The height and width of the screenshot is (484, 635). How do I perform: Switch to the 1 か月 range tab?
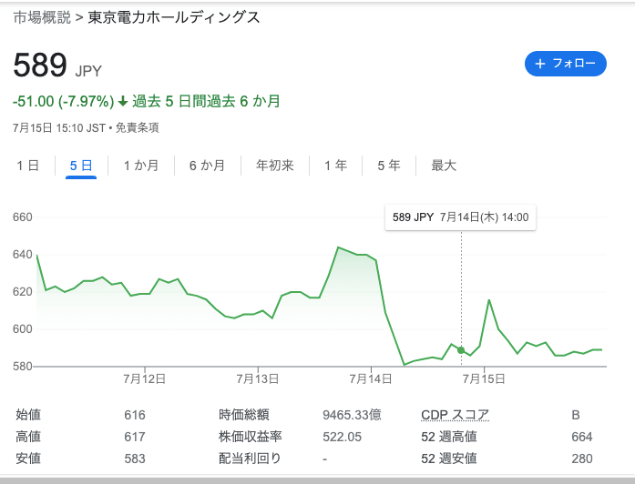pos(141,166)
